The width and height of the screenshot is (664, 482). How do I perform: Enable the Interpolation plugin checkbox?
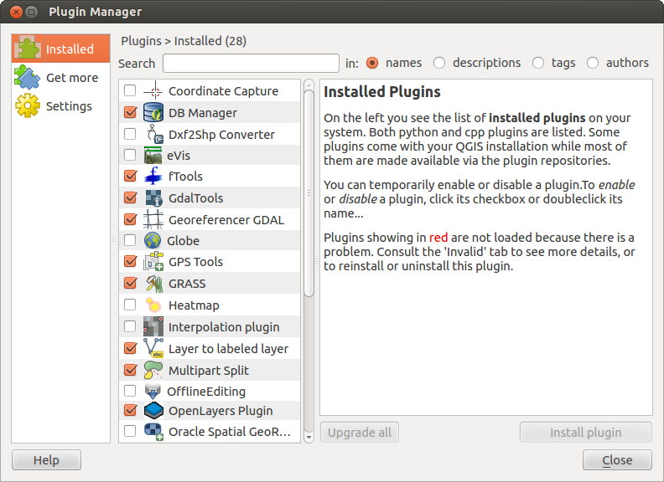(x=130, y=327)
